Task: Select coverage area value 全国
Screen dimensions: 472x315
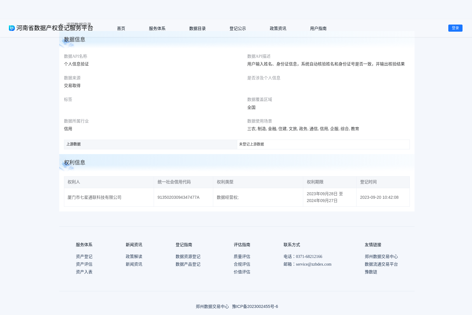Action: tap(251, 107)
